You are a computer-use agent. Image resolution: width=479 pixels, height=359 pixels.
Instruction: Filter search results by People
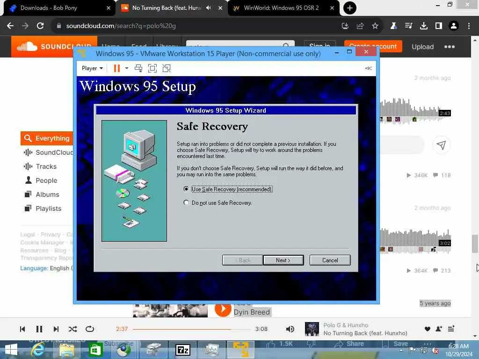click(x=46, y=180)
